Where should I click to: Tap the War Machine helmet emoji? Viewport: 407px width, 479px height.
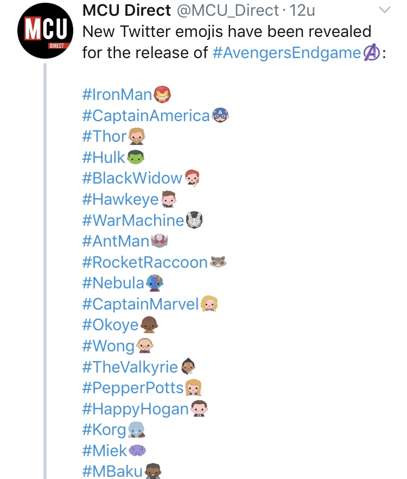[x=194, y=220]
